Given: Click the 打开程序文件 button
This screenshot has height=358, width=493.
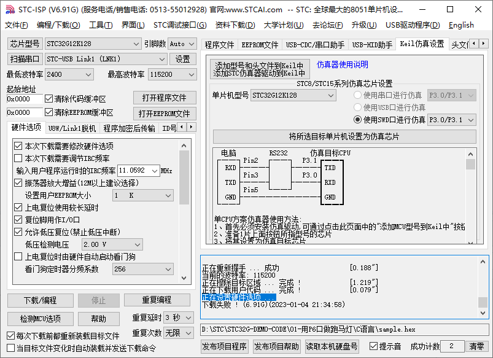Looking at the screenshot, I should pyautogui.click(x=165, y=98).
